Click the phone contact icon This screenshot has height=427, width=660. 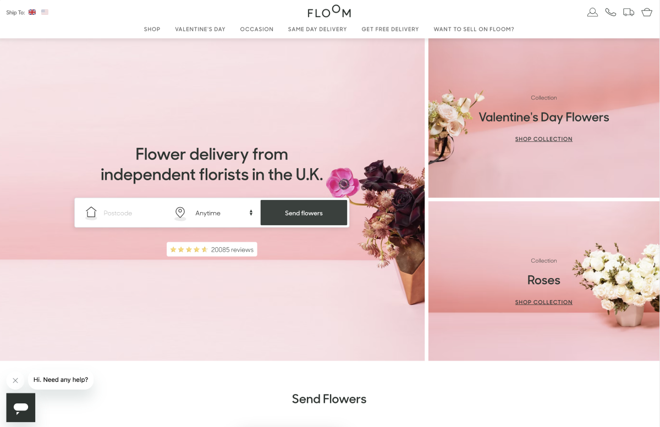[610, 12]
